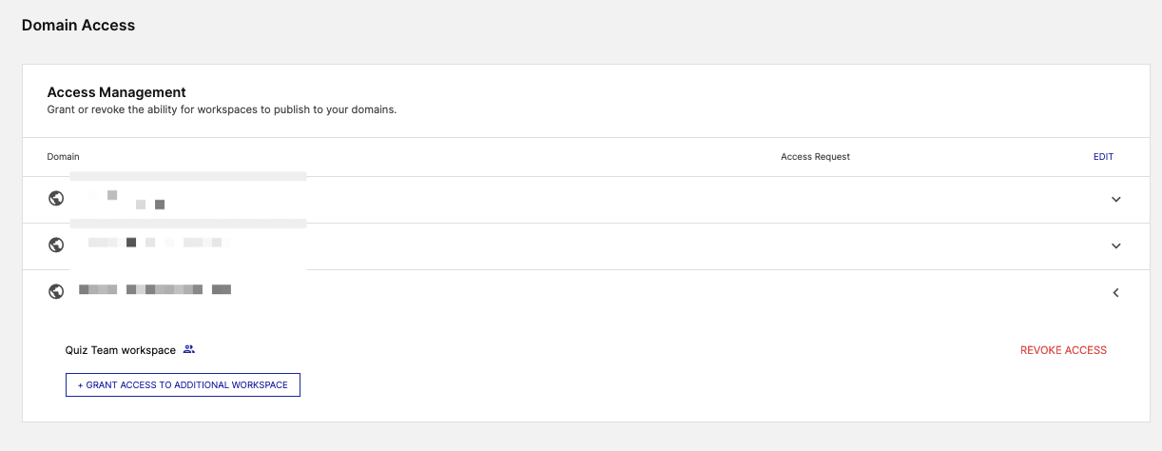This screenshot has width=1162, height=451.
Task: Click Grant Access to Additional Workspace button
Action: (183, 385)
